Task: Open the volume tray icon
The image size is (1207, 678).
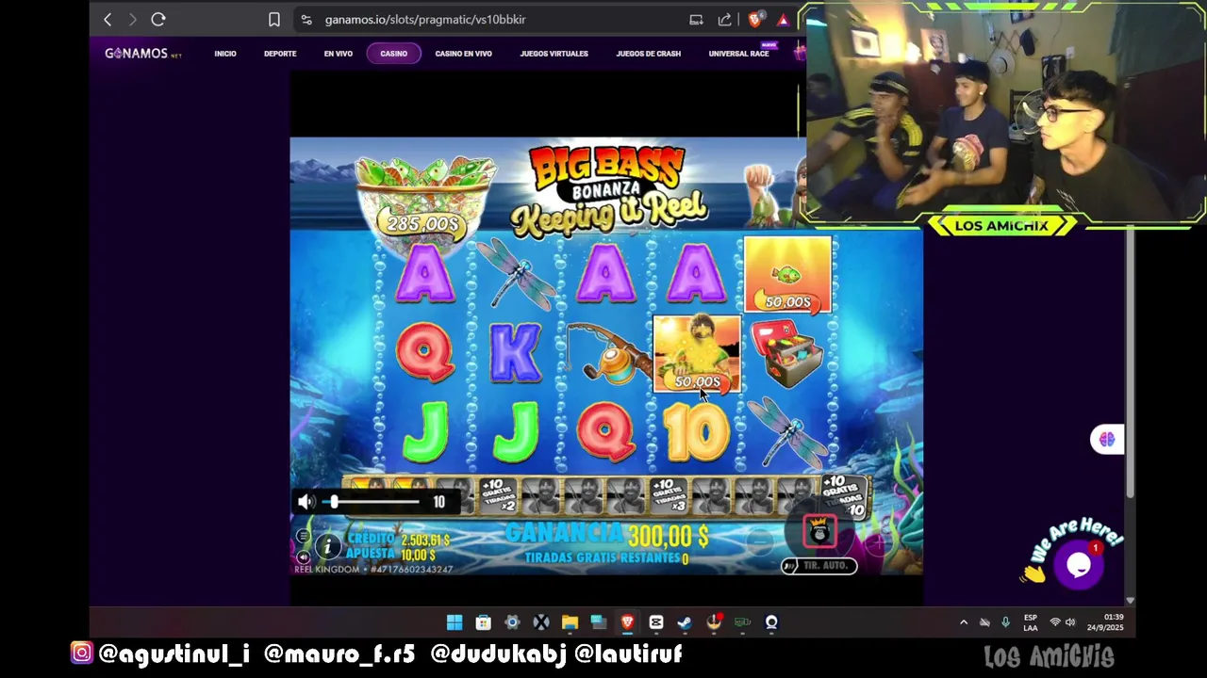Action: (1070, 622)
